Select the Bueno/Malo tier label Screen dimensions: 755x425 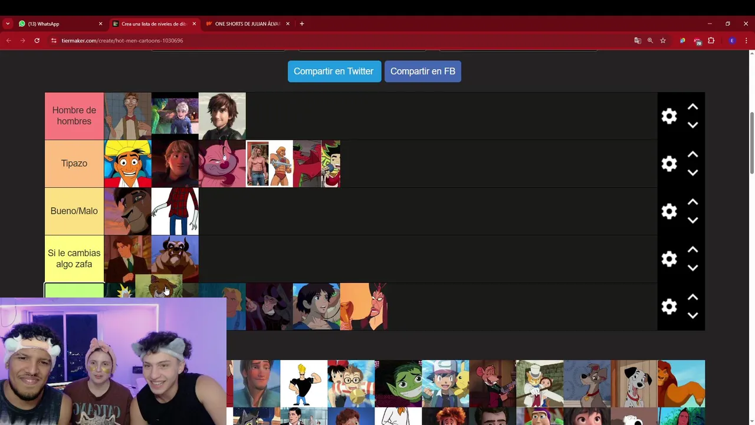pos(74,211)
